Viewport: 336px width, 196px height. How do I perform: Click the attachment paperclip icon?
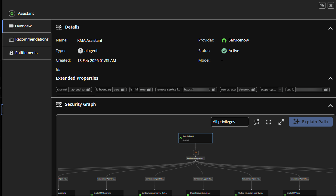point(322,5)
